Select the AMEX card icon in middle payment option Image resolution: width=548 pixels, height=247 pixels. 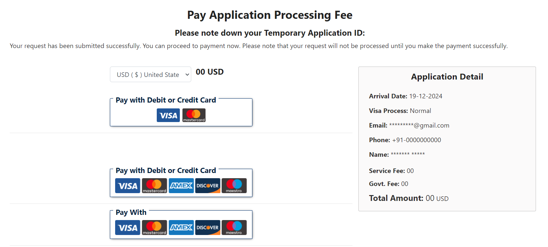(x=181, y=186)
